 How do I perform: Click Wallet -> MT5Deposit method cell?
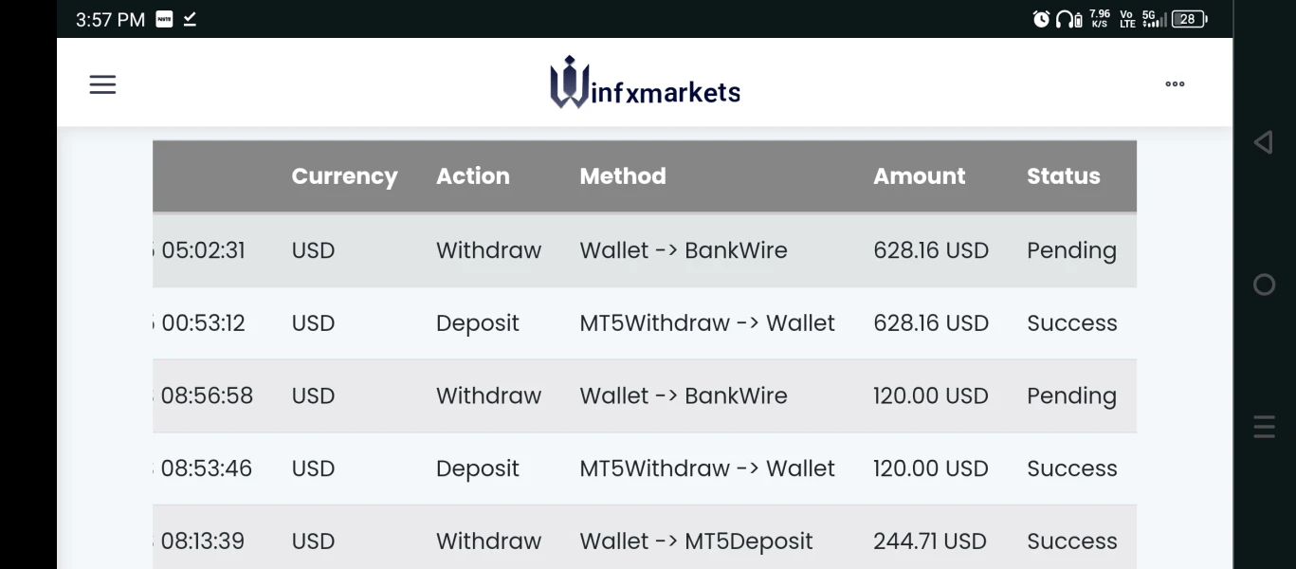coord(696,541)
